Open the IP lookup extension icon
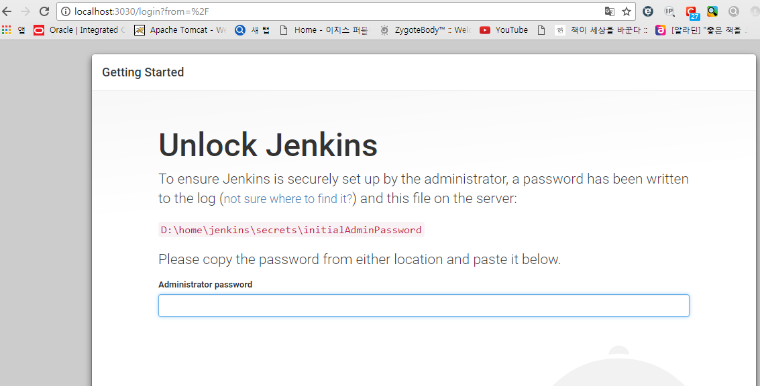 click(x=669, y=11)
